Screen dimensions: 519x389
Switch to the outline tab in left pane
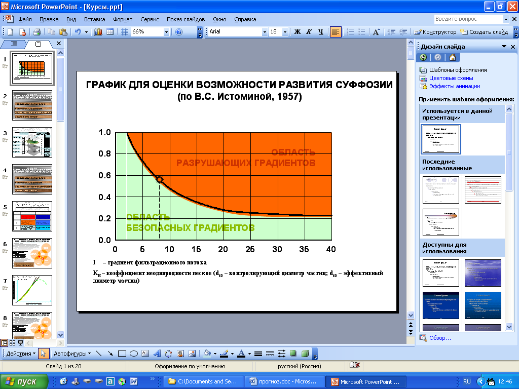coord(14,44)
